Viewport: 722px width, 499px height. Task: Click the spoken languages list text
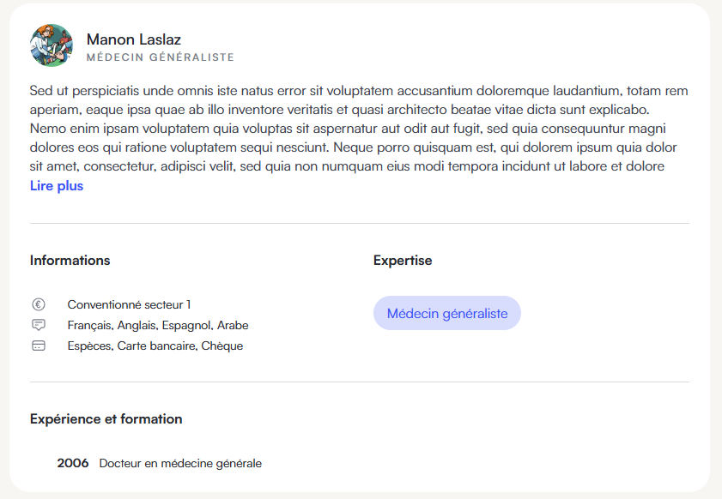pyautogui.click(x=158, y=325)
